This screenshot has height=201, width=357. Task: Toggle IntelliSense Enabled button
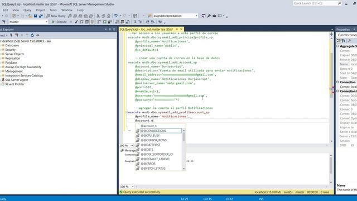(x=92, y=22)
